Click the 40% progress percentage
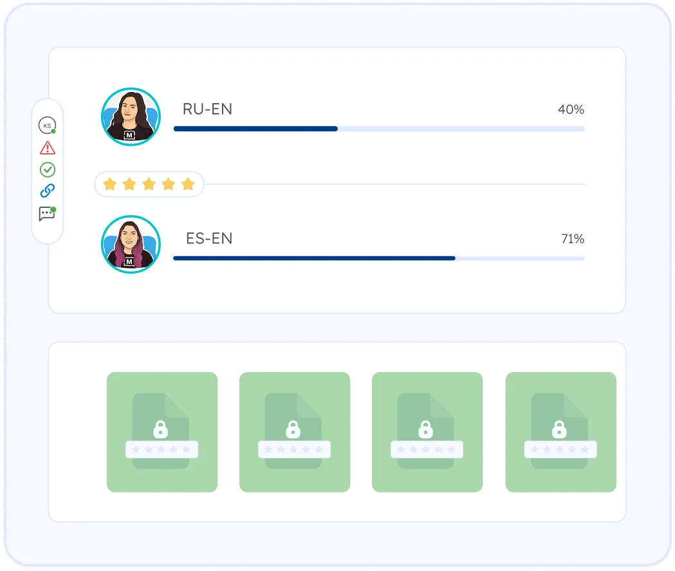 click(571, 110)
